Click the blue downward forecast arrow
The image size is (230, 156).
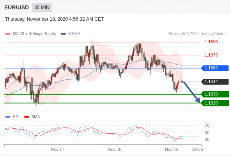192,92
